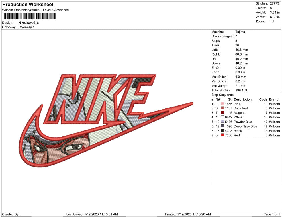Click the 'Colorway 1' value
This screenshot has height=217, width=282.
[x=26, y=27]
